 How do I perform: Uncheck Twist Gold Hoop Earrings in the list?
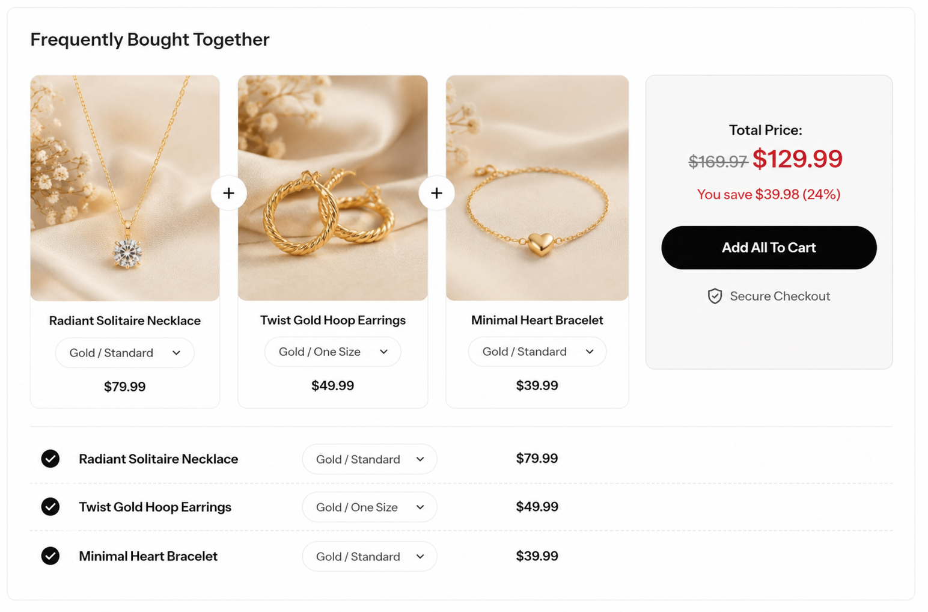click(50, 507)
